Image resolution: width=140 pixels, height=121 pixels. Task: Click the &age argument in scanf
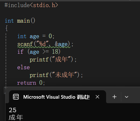click(61, 44)
